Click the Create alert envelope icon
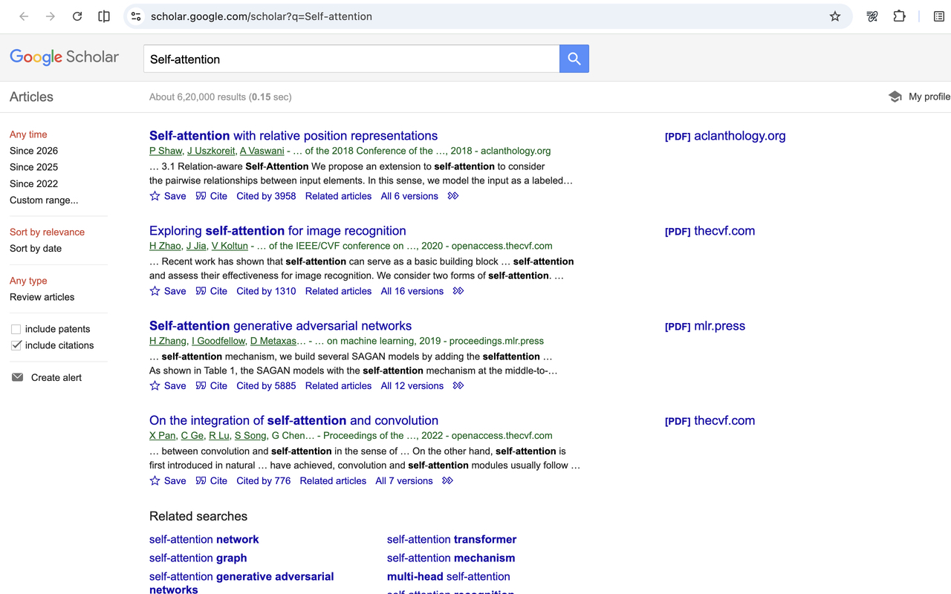The width and height of the screenshot is (951, 594). click(18, 377)
